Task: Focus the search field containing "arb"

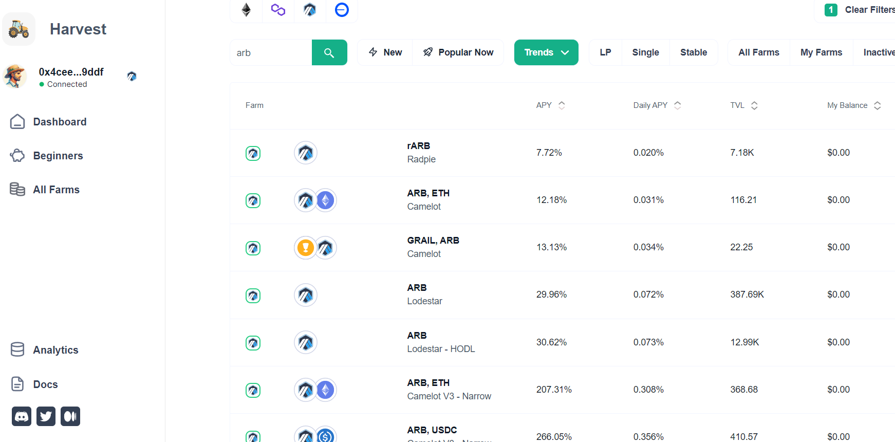Action: pos(271,52)
